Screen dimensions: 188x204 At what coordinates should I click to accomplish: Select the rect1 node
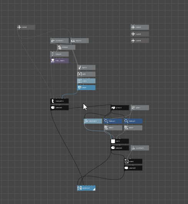tap(120, 141)
